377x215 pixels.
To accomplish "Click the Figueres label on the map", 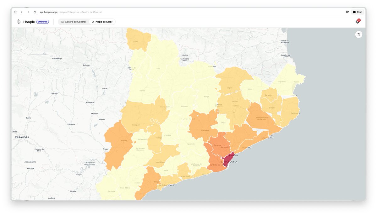I will (x=282, y=81).
